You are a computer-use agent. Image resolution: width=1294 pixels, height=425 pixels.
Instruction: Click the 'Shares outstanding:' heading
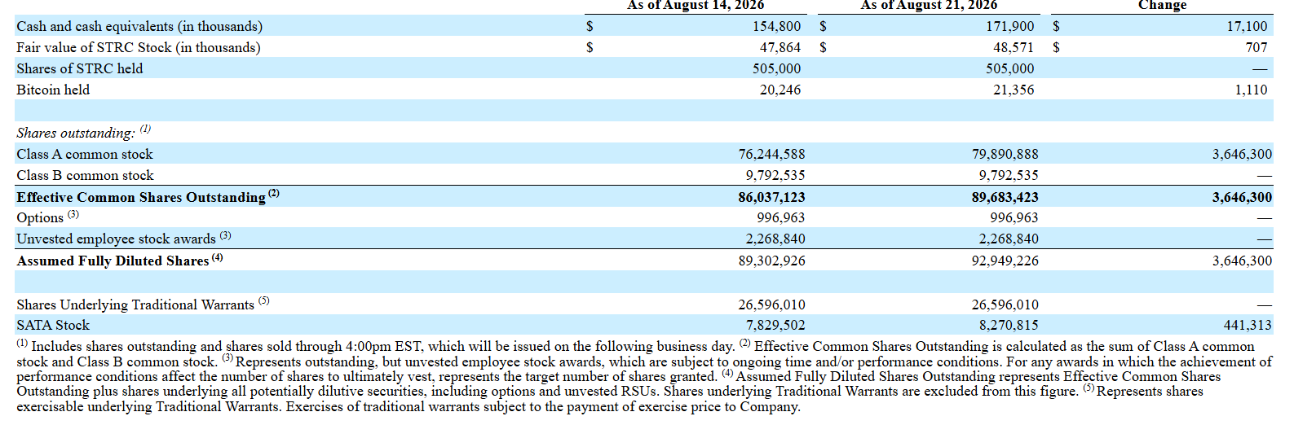pos(76,133)
